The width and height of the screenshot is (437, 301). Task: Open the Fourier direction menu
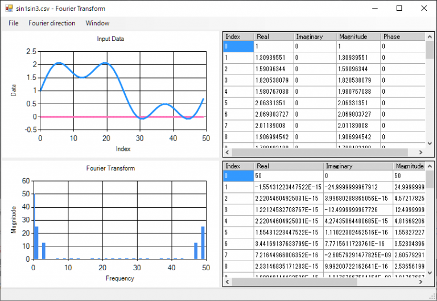(52, 23)
